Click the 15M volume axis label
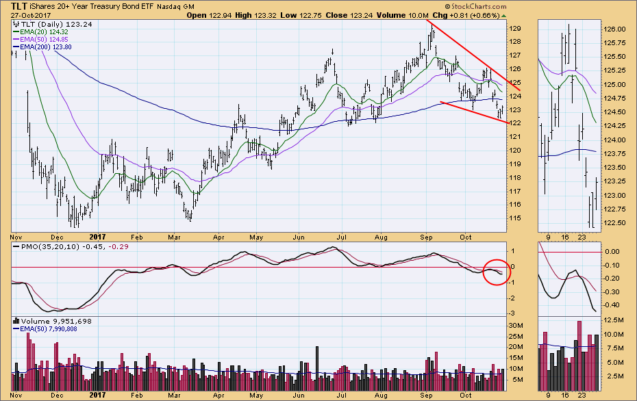637x401 pixels. click(516, 358)
